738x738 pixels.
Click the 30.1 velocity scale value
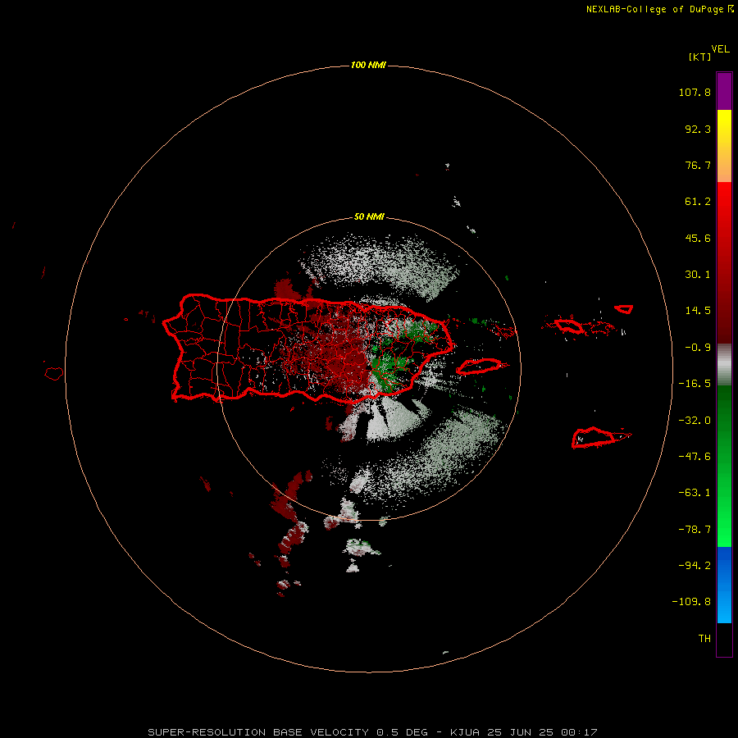pyautogui.click(x=698, y=275)
